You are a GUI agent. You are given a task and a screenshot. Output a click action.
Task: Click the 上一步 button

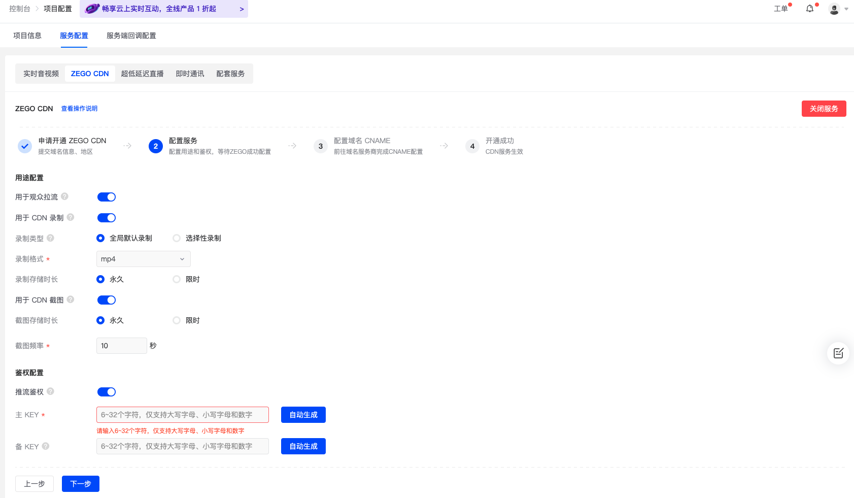pyautogui.click(x=35, y=484)
